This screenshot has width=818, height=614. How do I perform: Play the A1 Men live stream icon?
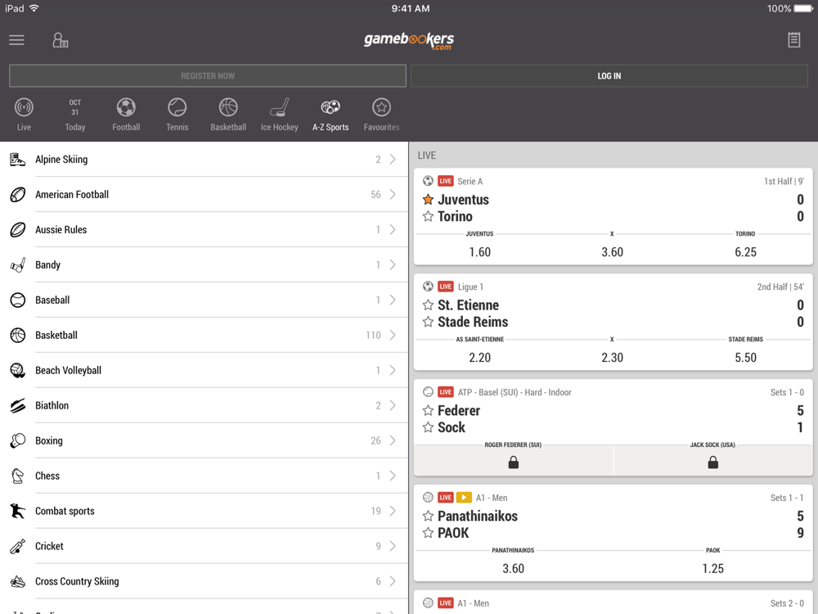[x=464, y=498]
